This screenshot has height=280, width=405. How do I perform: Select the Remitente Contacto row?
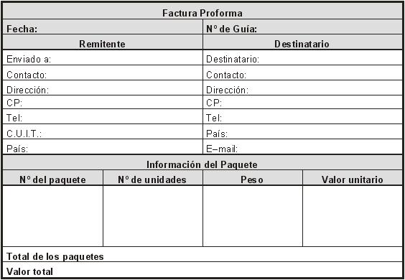coord(103,73)
